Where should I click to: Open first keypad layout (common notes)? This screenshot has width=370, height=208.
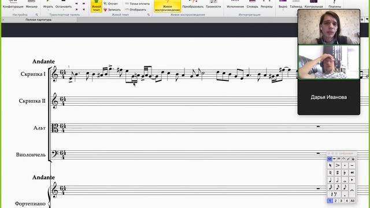(330, 159)
